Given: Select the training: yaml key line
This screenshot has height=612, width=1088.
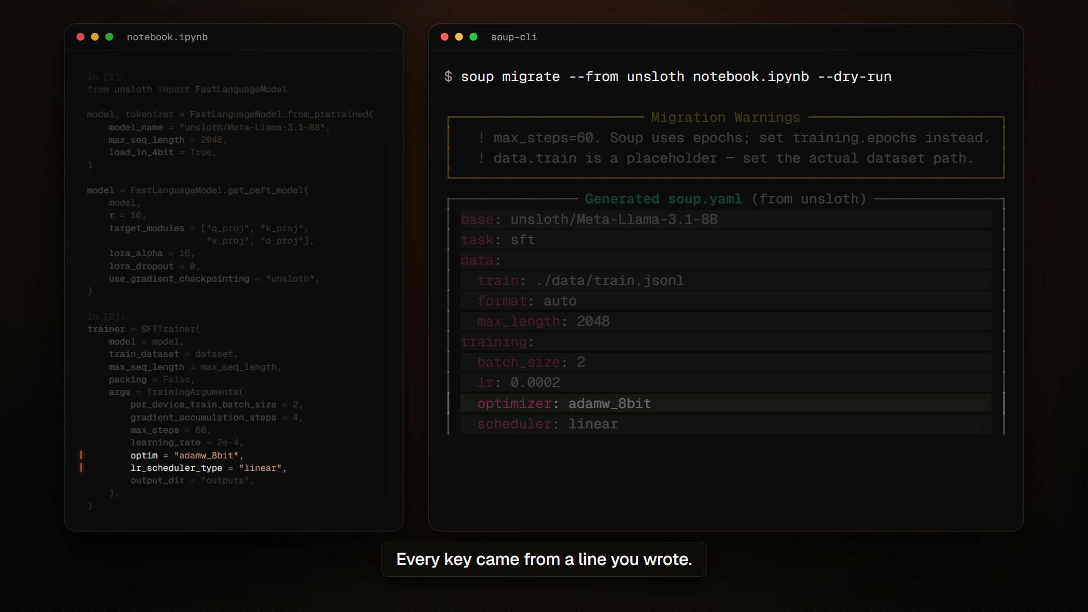Looking at the screenshot, I should pyautogui.click(x=726, y=342).
